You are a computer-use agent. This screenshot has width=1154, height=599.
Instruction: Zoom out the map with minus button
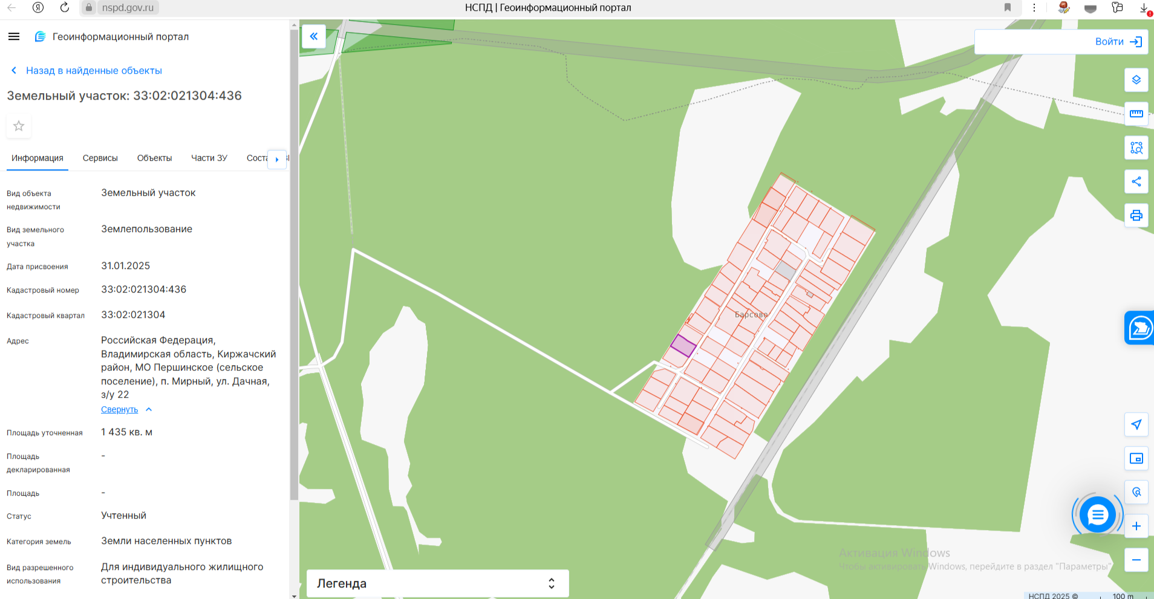(1136, 560)
